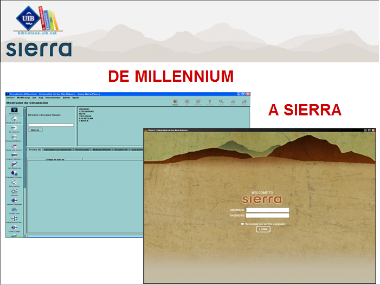The width and height of the screenshot is (380, 285).
Task: Open the Transferir Ejemplares sidebar icon
Action: 14,173
